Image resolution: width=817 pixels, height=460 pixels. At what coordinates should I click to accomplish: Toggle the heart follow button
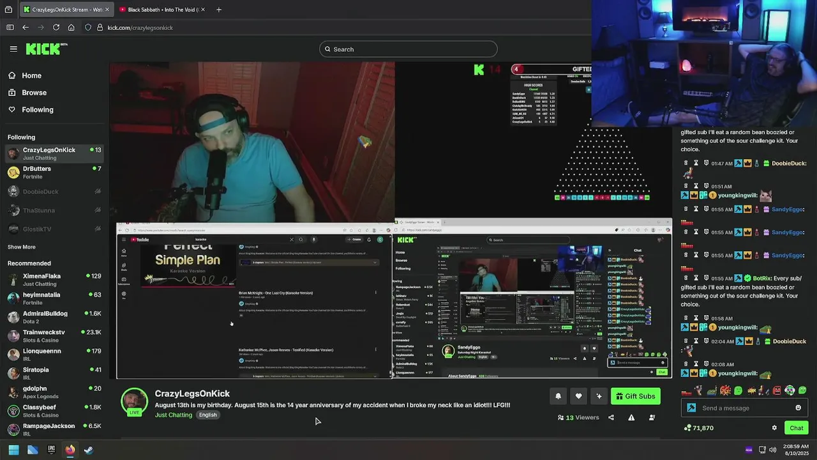coord(578,396)
